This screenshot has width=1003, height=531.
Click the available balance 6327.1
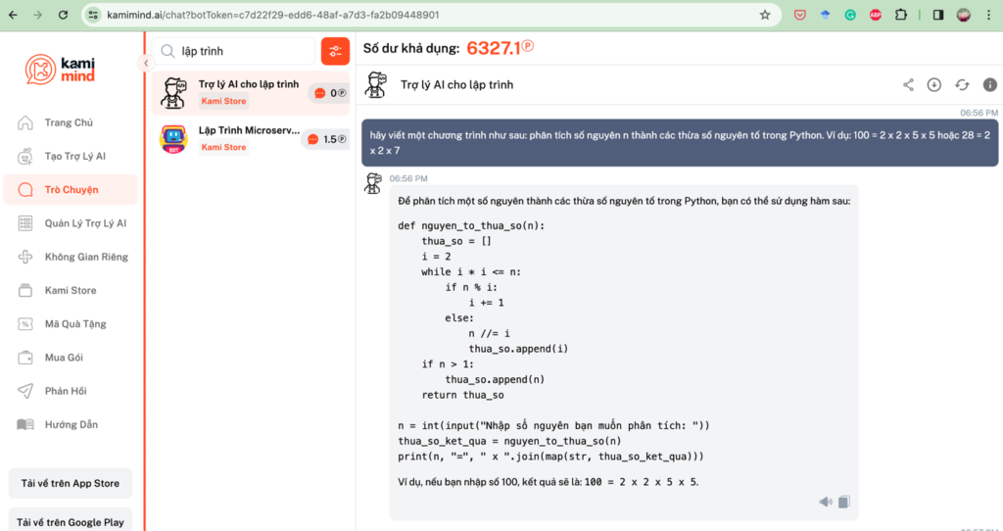[501, 48]
